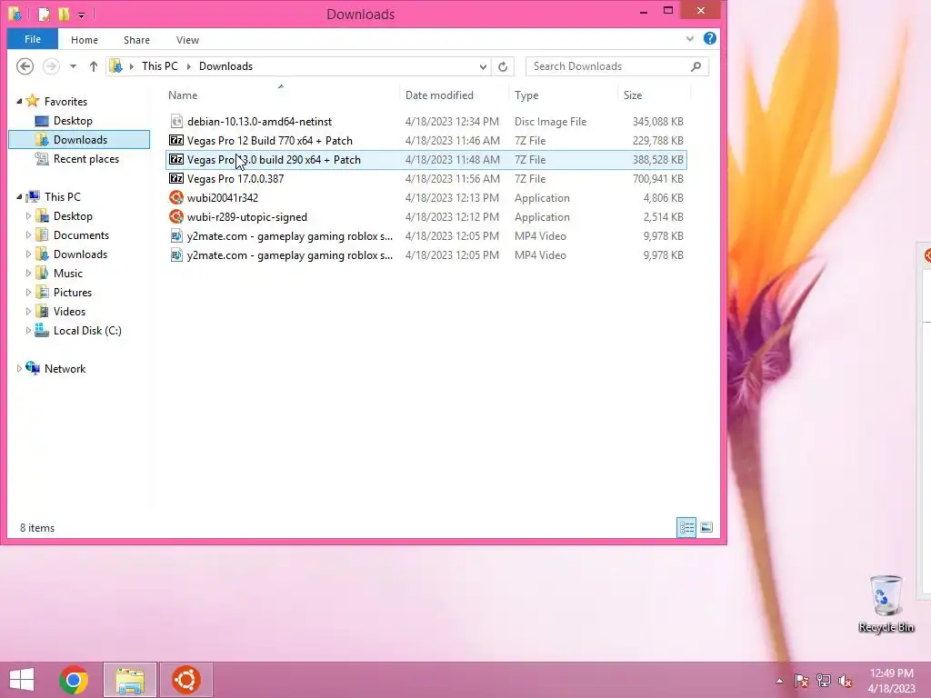931x698 pixels.
Task: Switch to the View ribbon tab
Action: tap(187, 40)
